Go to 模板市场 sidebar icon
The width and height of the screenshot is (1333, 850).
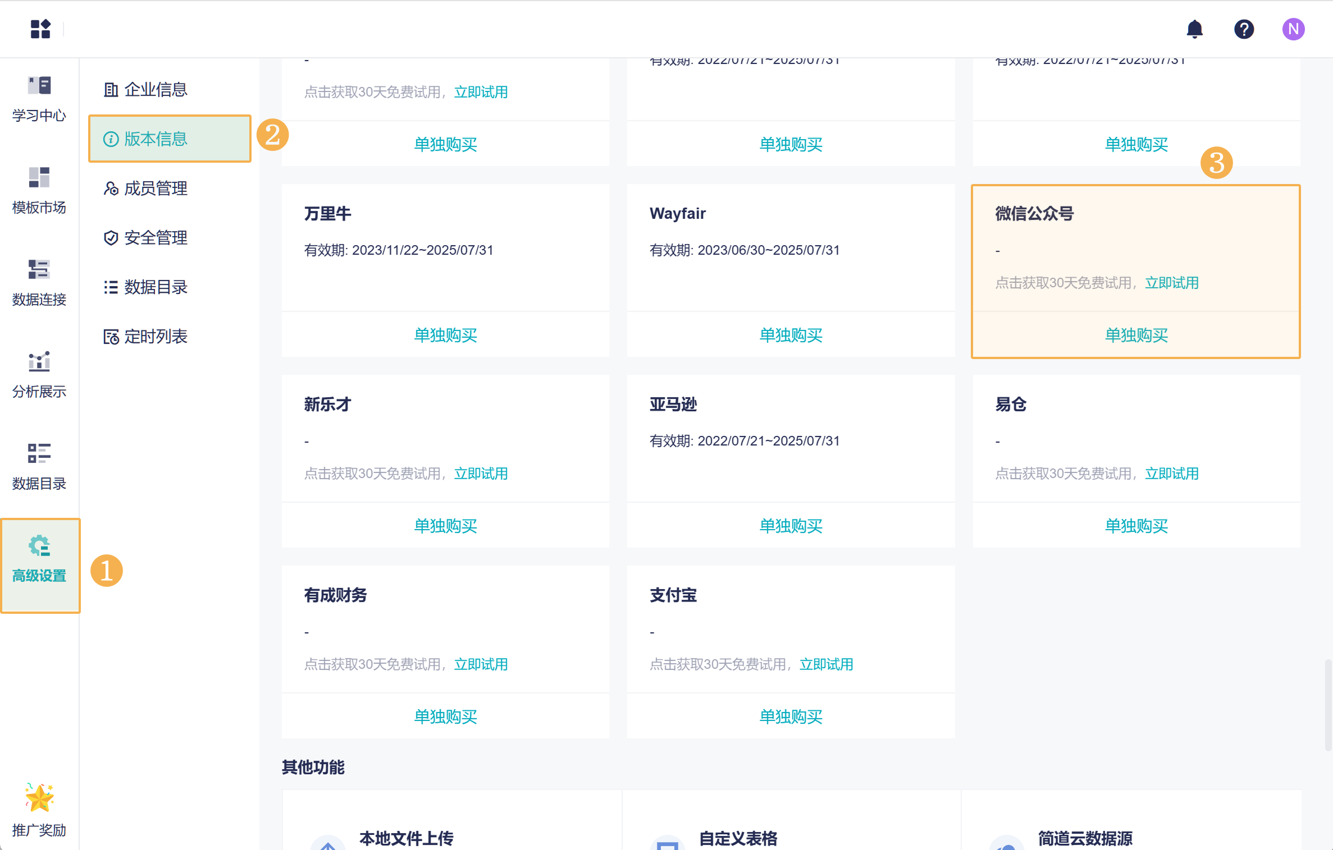point(39,191)
